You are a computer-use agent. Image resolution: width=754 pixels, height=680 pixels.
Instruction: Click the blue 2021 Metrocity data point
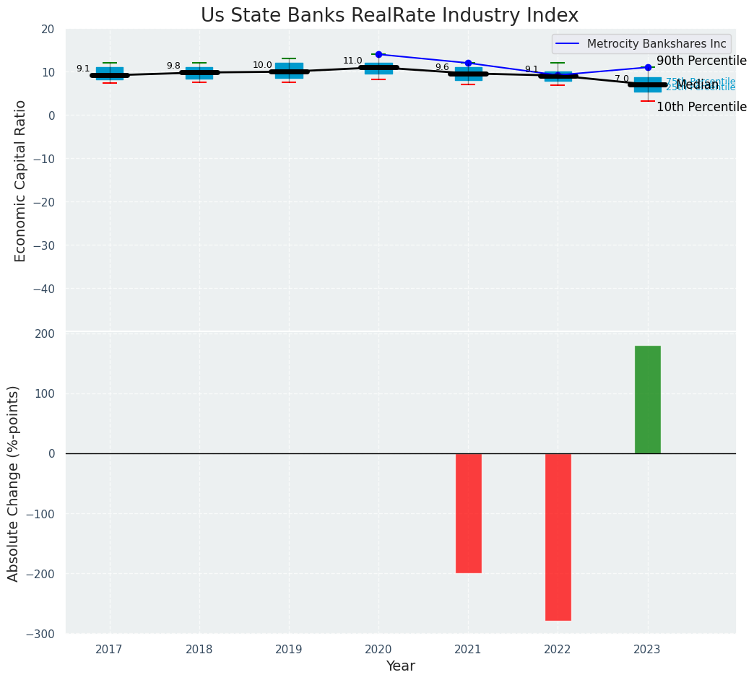coord(468,63)
